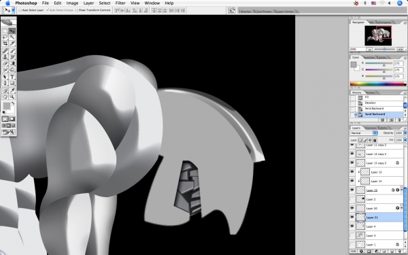Image resolution: width=408 pixels, height=255 pixels.
Task: Toggle lock transparent pixels in Layers panel
Action: click(360, 140)
